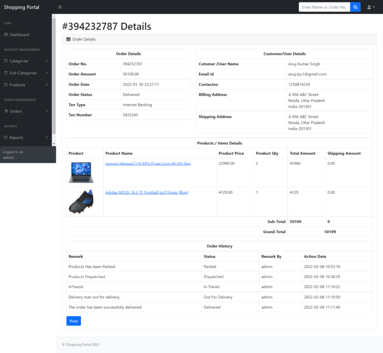
Task: Open the Sub-Categories sidebar menu
Action: click(x=26, y=73)
